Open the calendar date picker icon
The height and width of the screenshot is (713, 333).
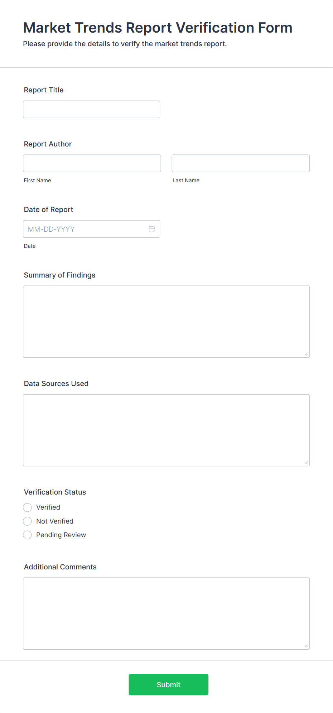[x=152, y=229]
